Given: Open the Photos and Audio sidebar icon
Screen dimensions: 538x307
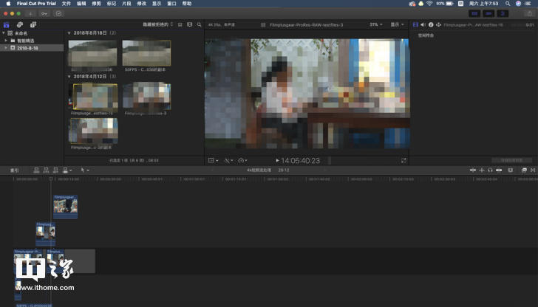Looking at the screenshot, I should point(19,24).
